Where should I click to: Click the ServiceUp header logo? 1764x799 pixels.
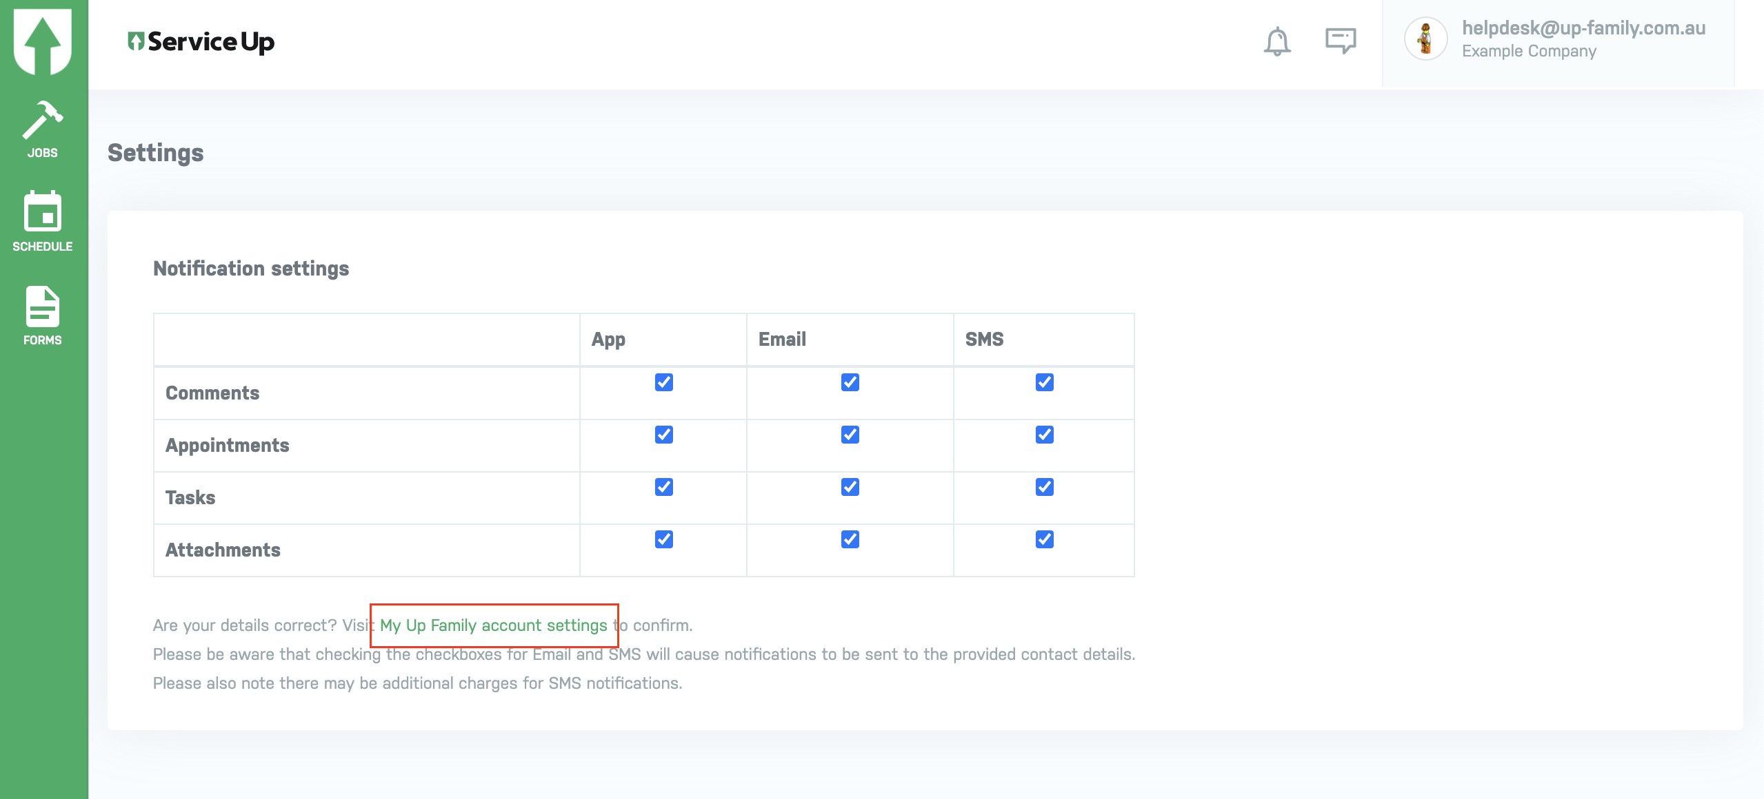(201, 42)
